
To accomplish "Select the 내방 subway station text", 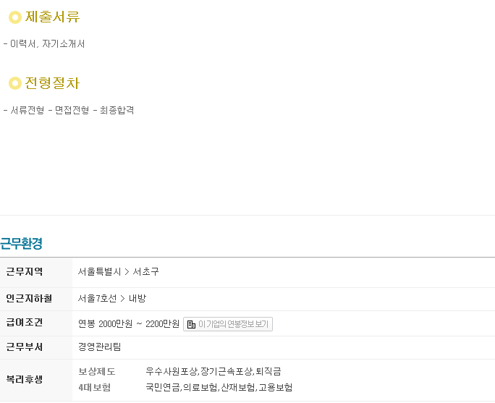I will pos(137,298).
